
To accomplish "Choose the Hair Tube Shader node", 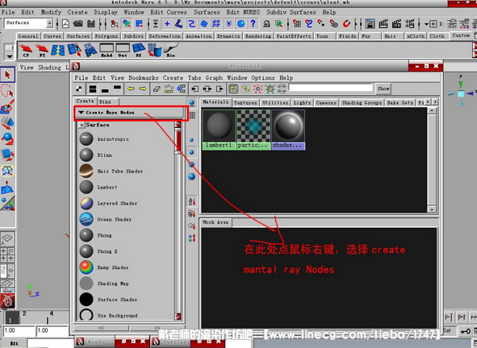I will pyautogui.click(x=111, y=171).
